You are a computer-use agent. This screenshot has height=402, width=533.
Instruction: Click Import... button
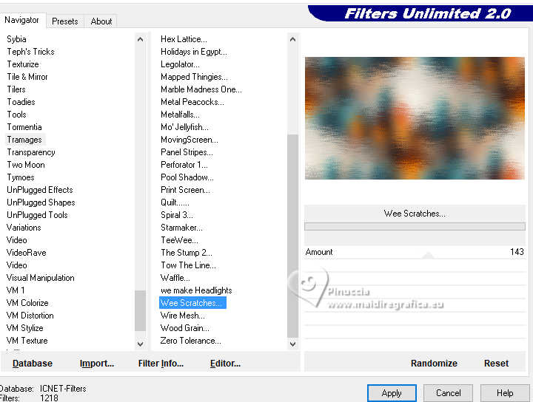97,364
